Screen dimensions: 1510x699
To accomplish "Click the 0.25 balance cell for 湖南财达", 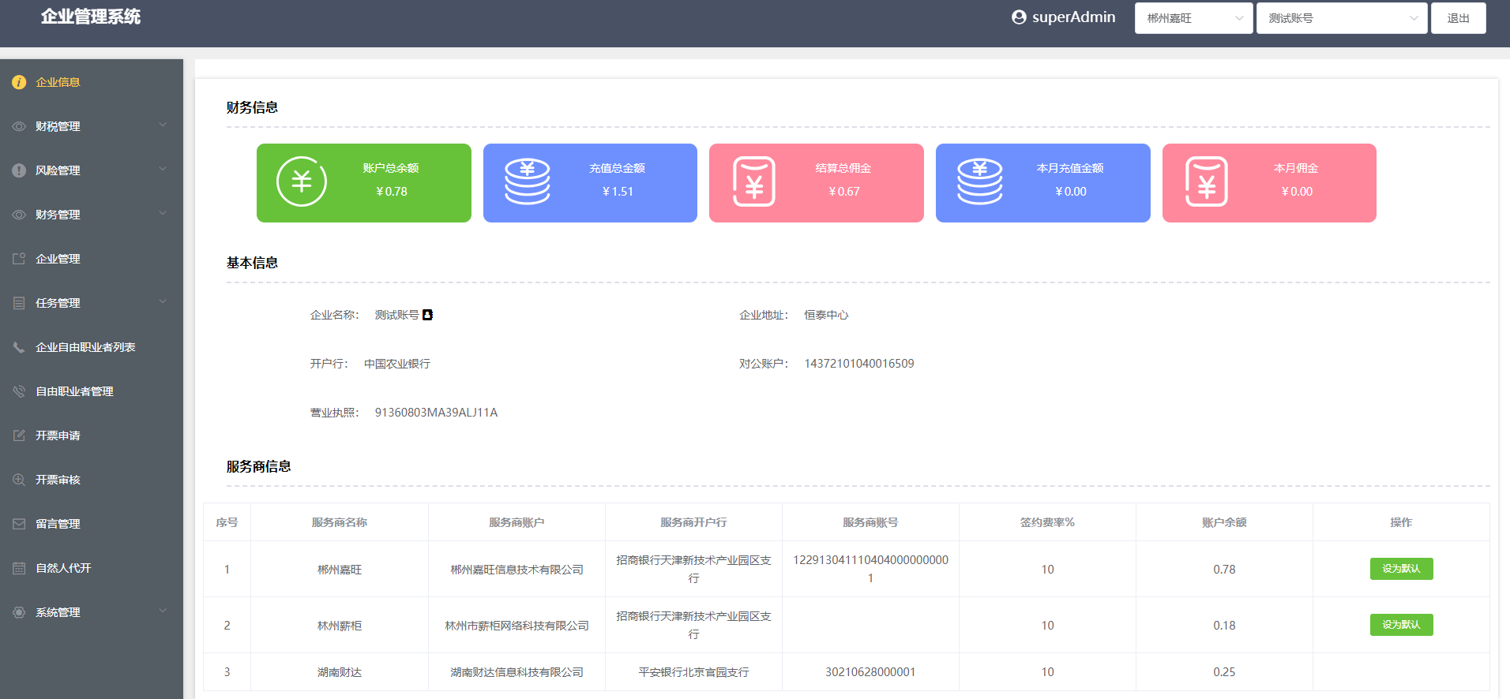I will tap(1224, 672).
